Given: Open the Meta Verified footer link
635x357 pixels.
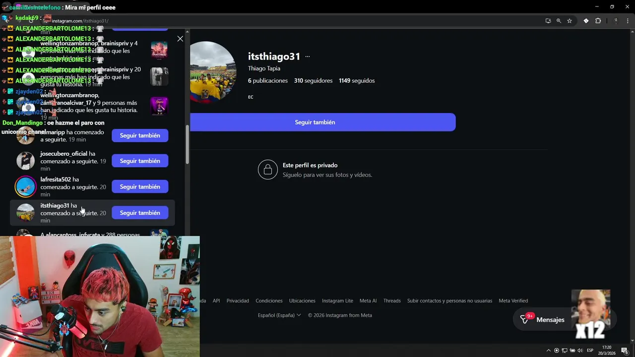Looking at the screenshot, I should click(x=513, y=301).
